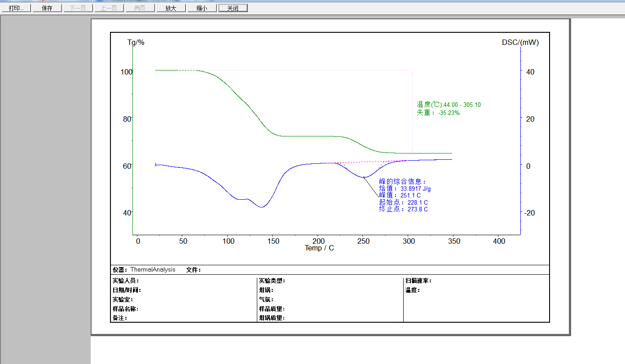Close print preview with 关闭 button

click(233, 8)
